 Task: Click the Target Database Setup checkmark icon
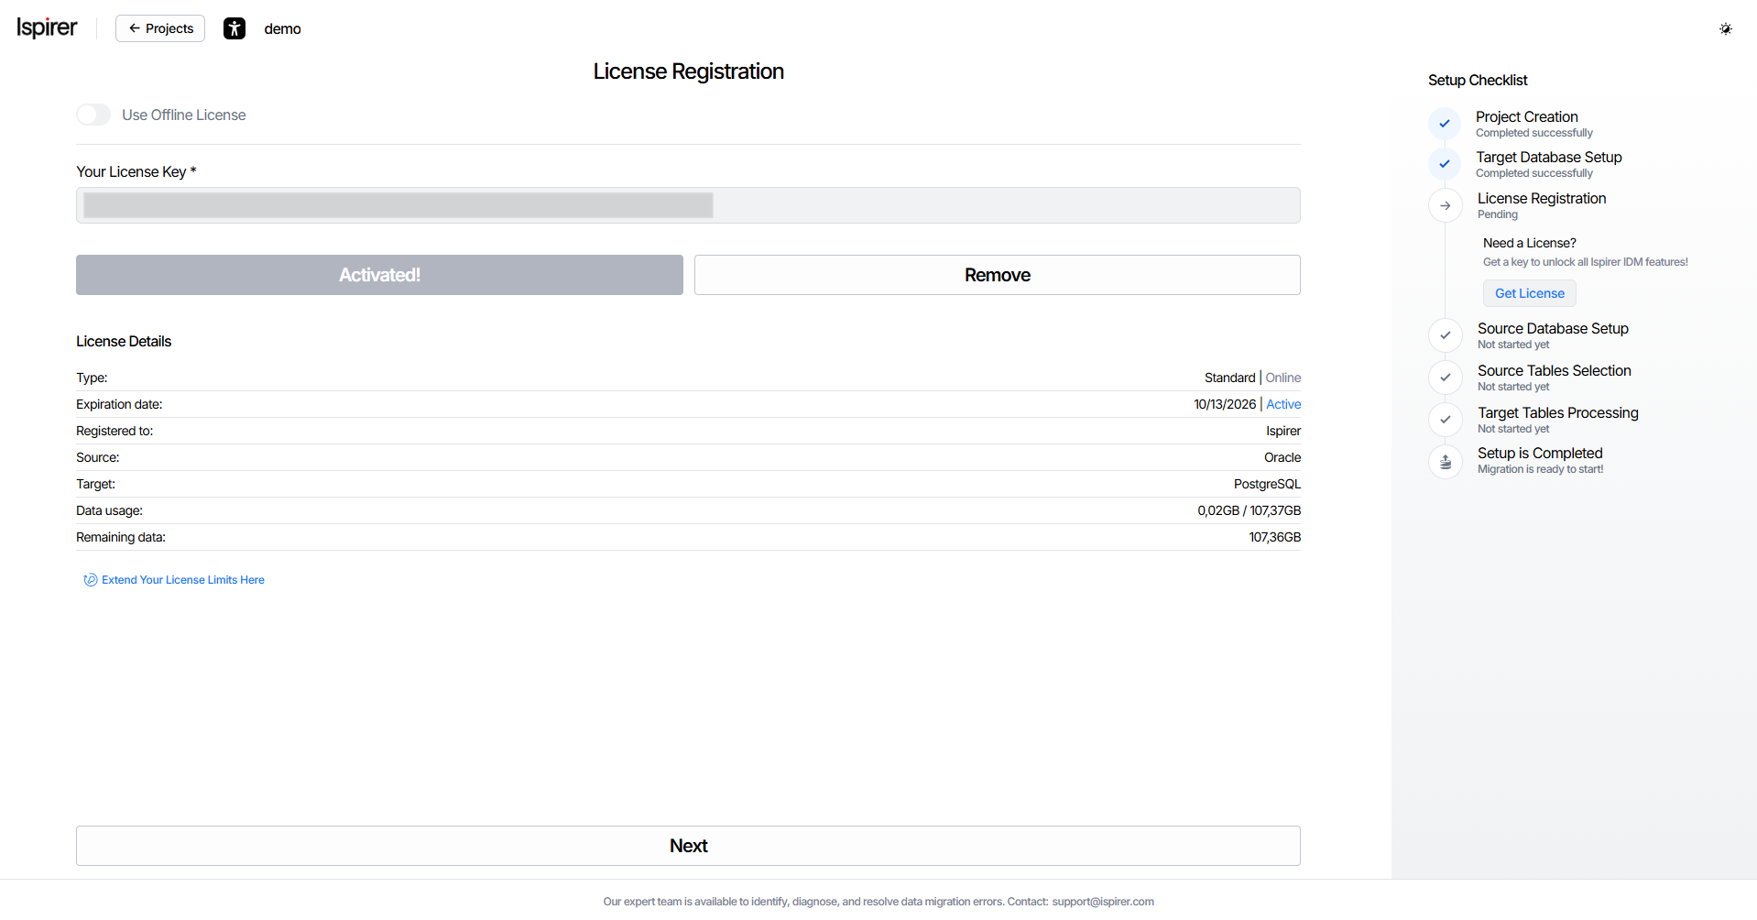(x=1445, y=164)
